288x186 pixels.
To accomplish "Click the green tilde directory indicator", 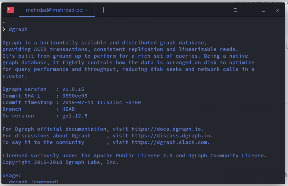I will click(x=4, y=23).
